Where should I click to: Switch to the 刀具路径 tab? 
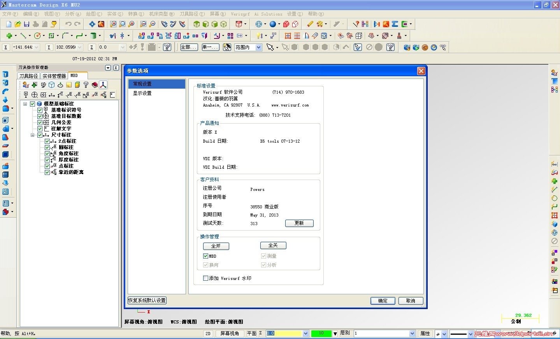click(x=29, y=76)
